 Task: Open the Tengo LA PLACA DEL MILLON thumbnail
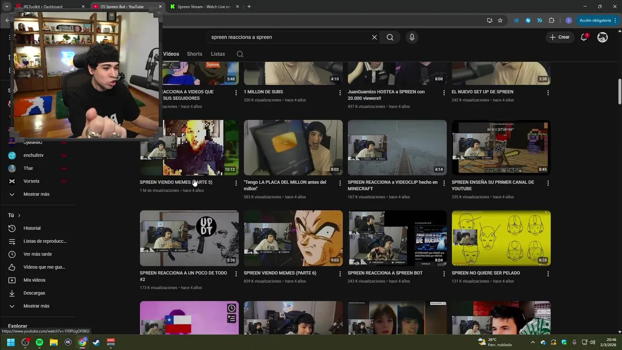pyautogui.click(x=293, y=148)
